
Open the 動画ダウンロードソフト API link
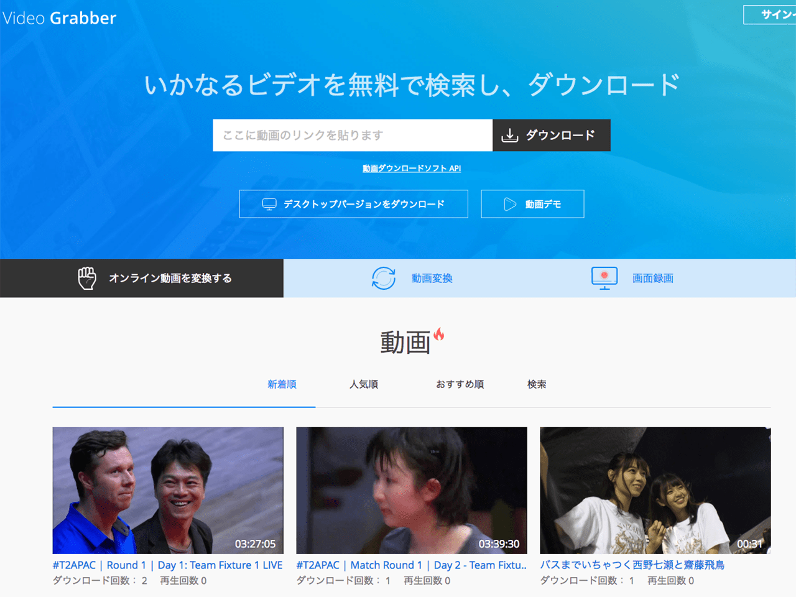pos(412,168)
